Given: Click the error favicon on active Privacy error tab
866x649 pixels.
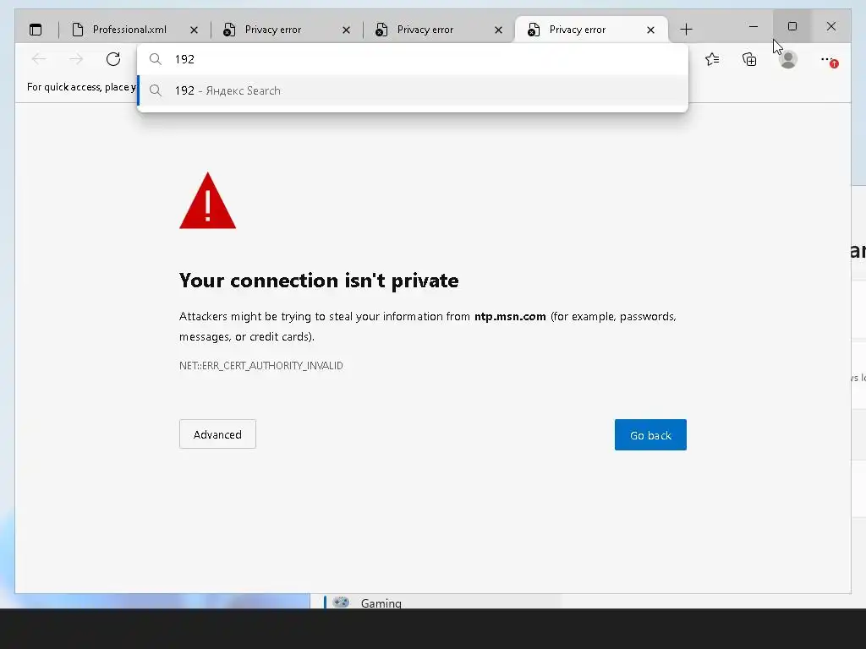Looking at the screenshot, I should coord(534,30).
